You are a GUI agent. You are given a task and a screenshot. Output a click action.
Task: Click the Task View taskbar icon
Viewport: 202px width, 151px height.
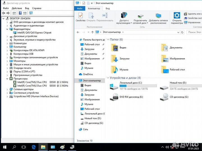click(24, 147)
